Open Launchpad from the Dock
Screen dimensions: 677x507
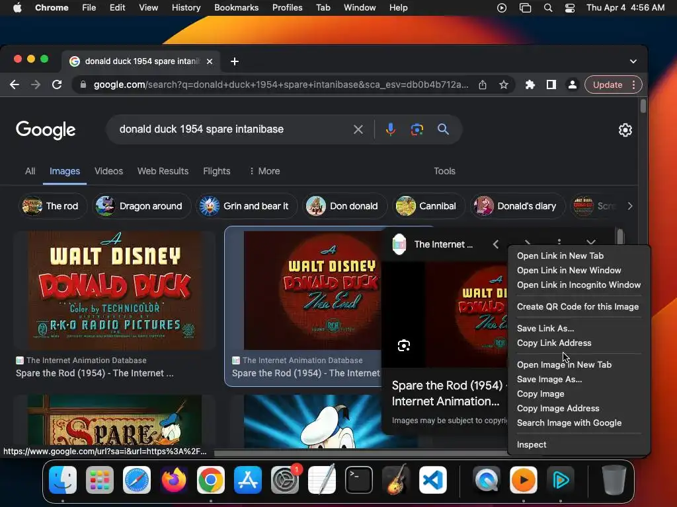(x=100, y=480)
